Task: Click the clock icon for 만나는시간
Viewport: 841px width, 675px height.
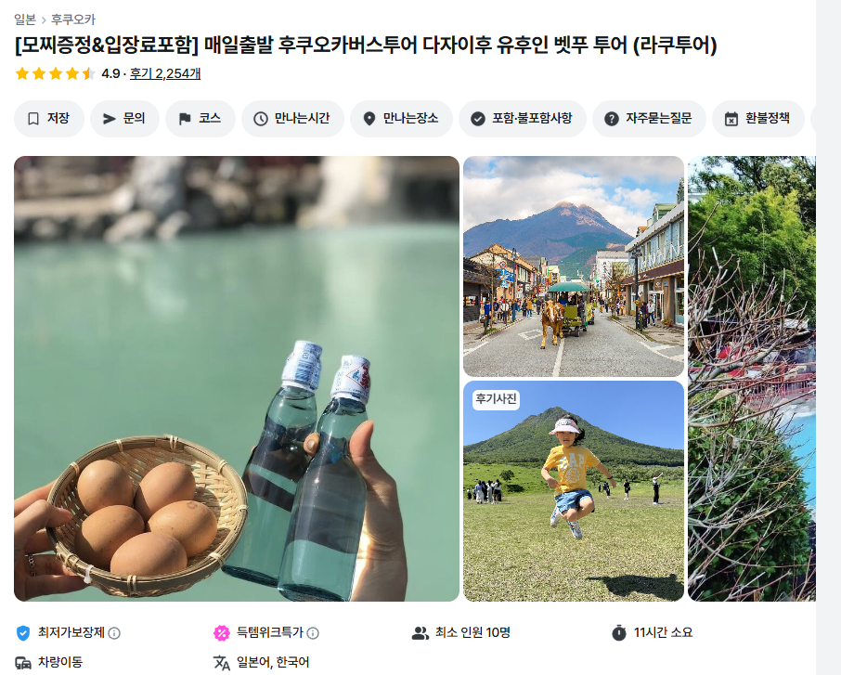Action: pyautogui.click(x=261, y=119)
